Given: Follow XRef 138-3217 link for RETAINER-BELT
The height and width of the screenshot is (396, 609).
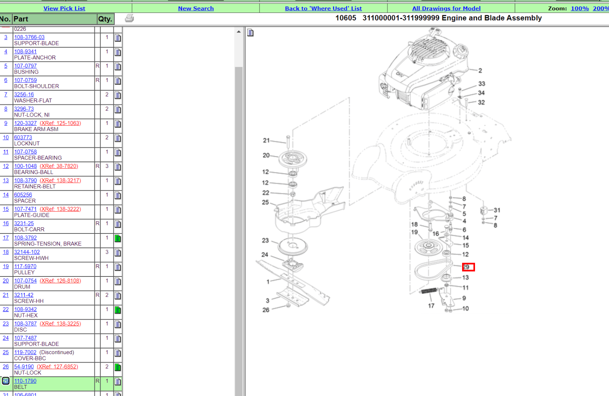Looking at the screenshot, I should click(60, 180).
